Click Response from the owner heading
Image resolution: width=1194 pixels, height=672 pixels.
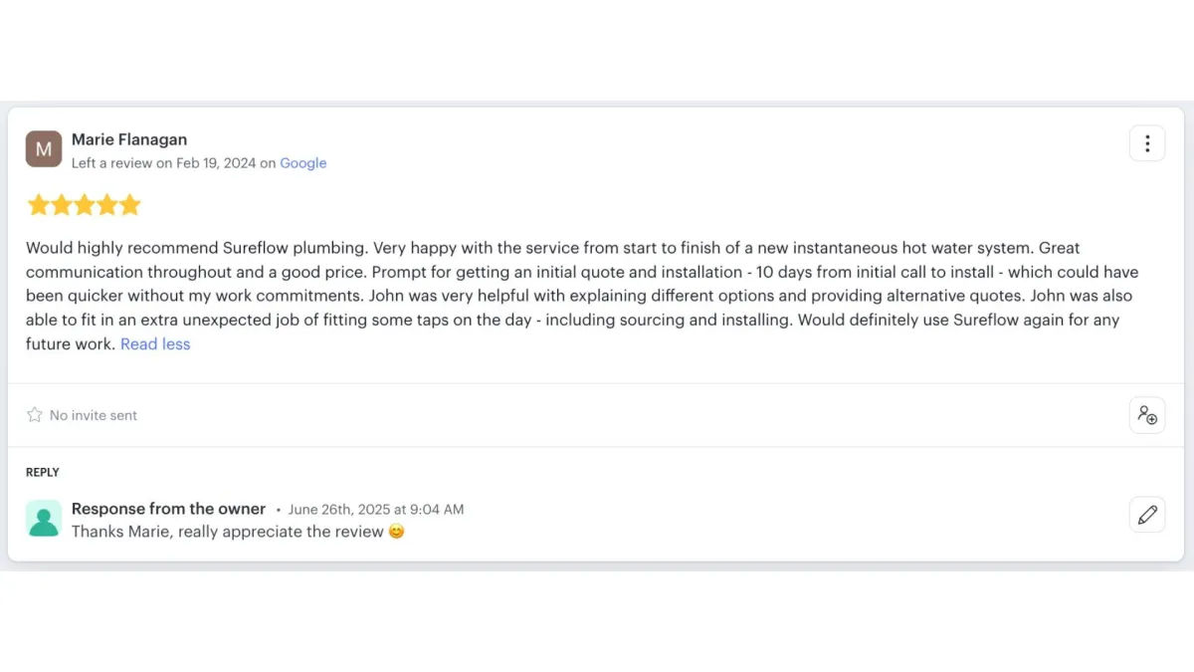tap(168, 509)
